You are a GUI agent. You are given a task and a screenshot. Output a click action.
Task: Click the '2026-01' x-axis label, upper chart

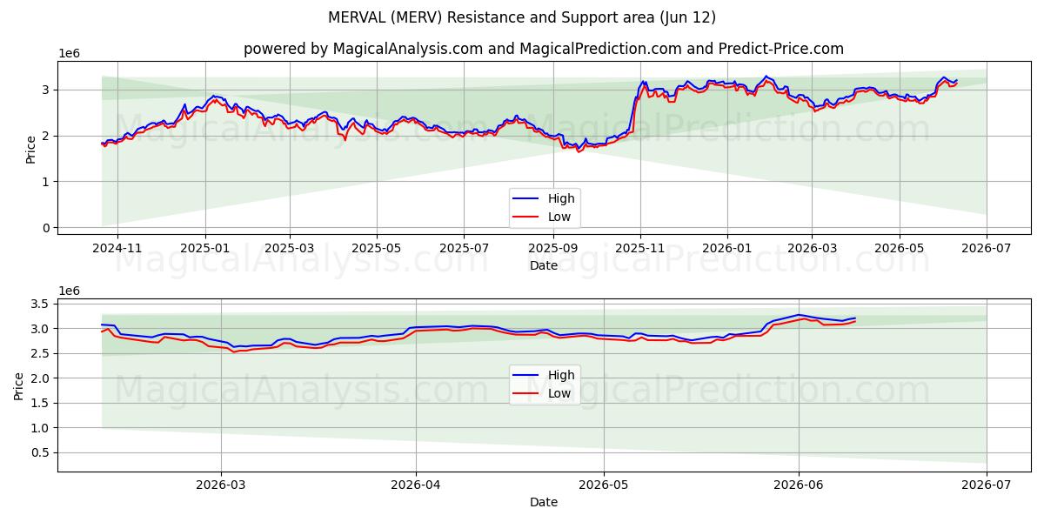pyautogui.click(x=727, y=248)
